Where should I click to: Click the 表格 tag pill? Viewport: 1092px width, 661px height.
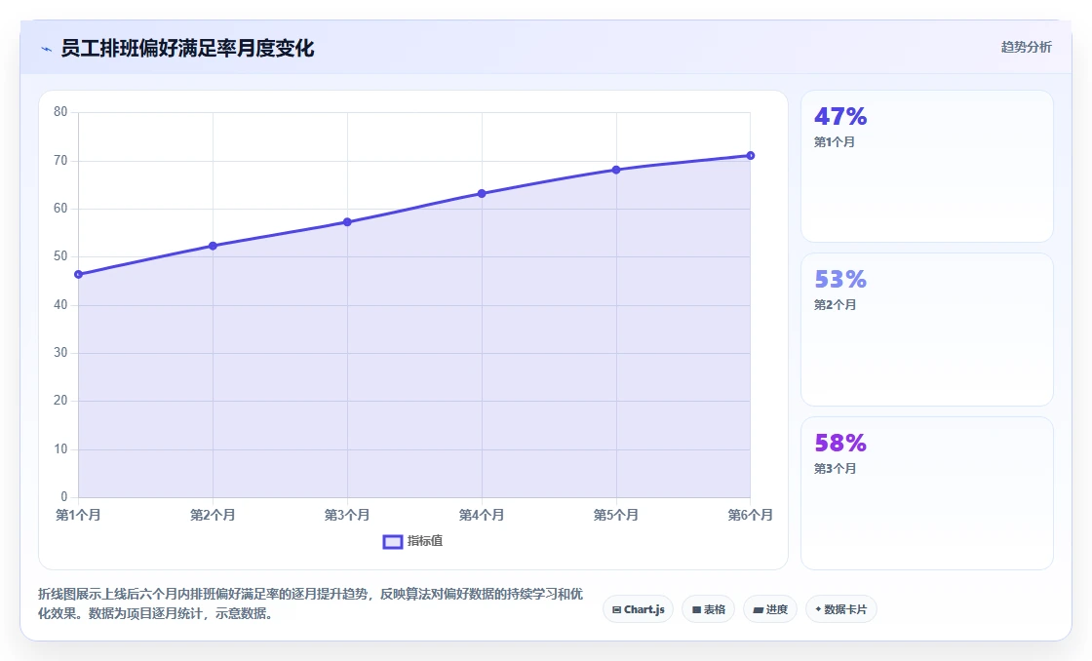pos(708,609)
